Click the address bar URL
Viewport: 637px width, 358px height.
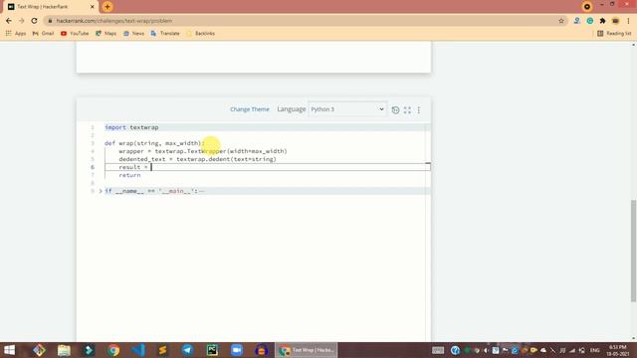pos(114,21)
